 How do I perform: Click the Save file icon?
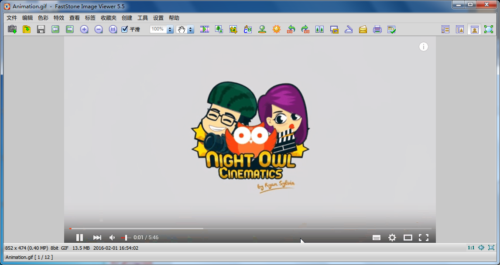[41, 29]
